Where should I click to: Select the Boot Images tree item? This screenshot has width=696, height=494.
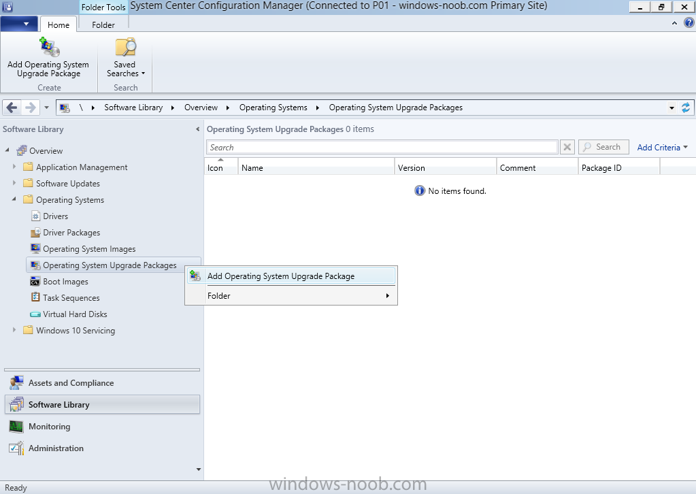pyautogui.click(x=65, y=282)
